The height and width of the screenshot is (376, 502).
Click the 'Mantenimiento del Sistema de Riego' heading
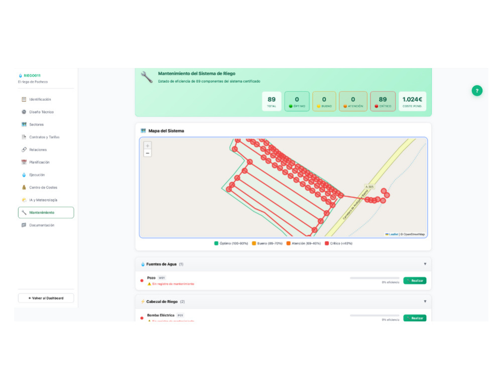(x=197, y=74)
